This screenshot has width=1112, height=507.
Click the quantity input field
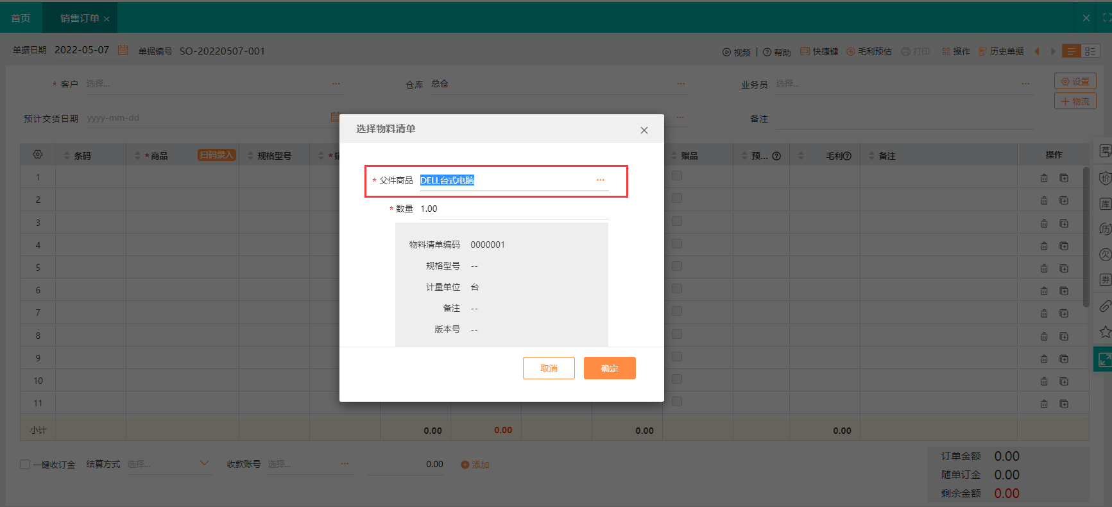coord(513,209)
